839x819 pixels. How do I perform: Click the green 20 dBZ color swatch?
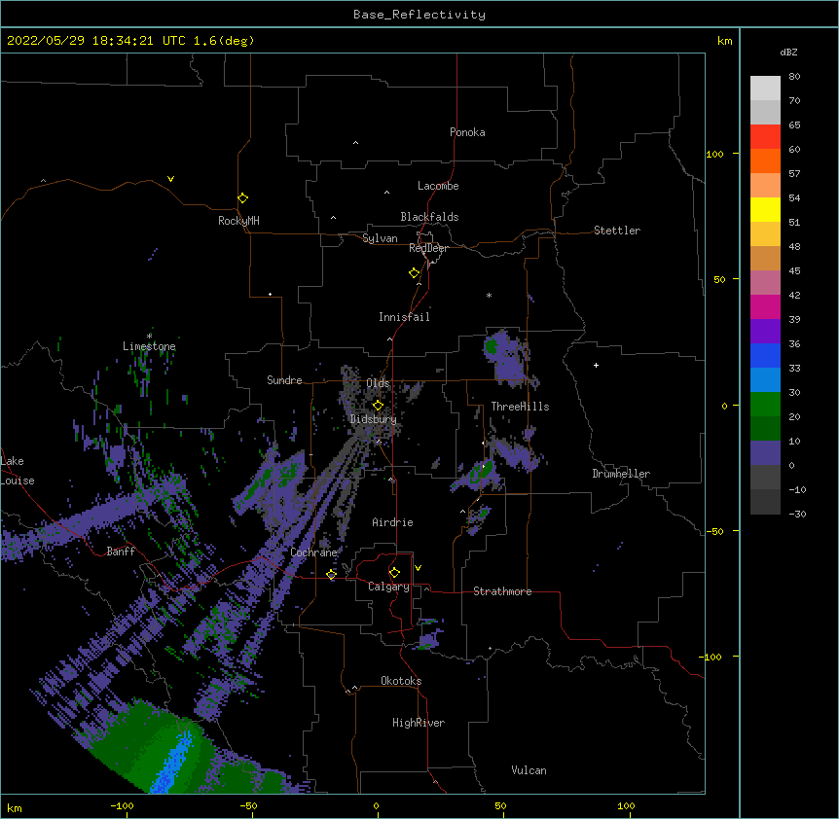765,405
